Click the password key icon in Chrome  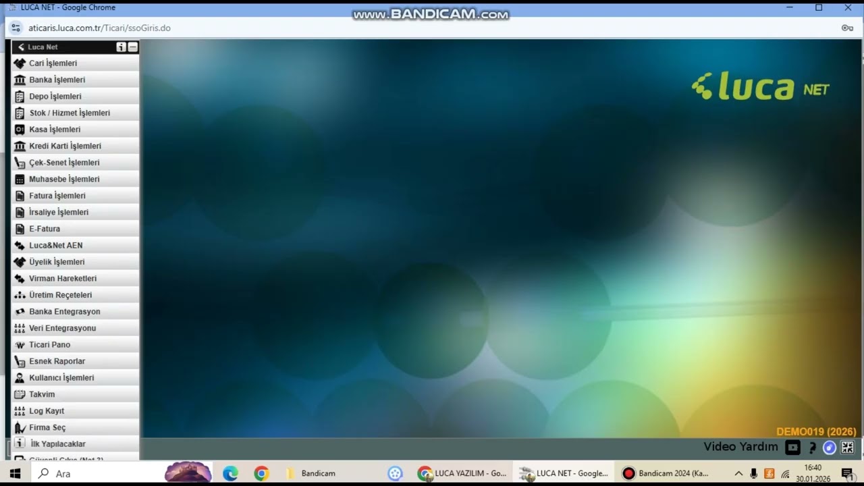click(x=847, y=28)
